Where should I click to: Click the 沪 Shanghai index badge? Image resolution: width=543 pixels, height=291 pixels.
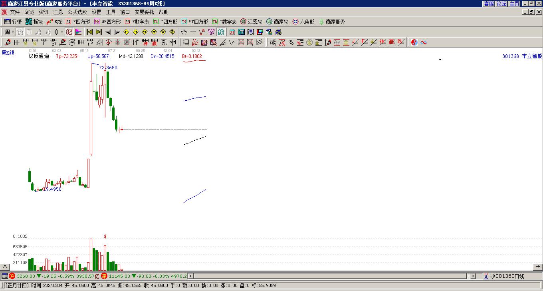(12, 276)
